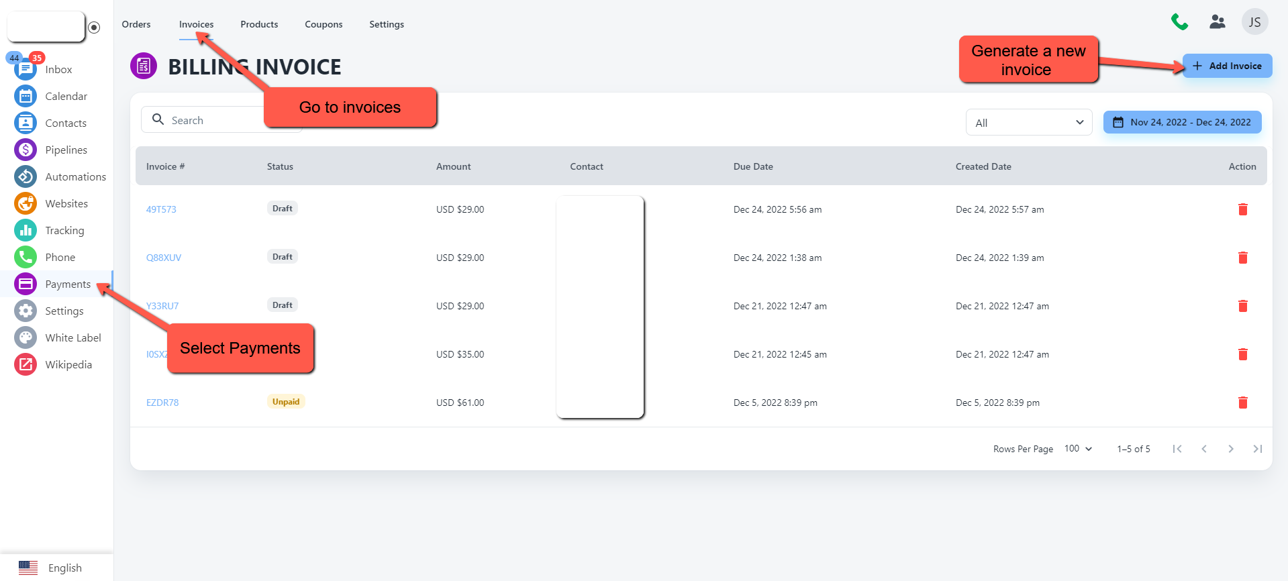
Task: Go to next page of invoices
Action: pyautogui.click(x=1230, y=449)
